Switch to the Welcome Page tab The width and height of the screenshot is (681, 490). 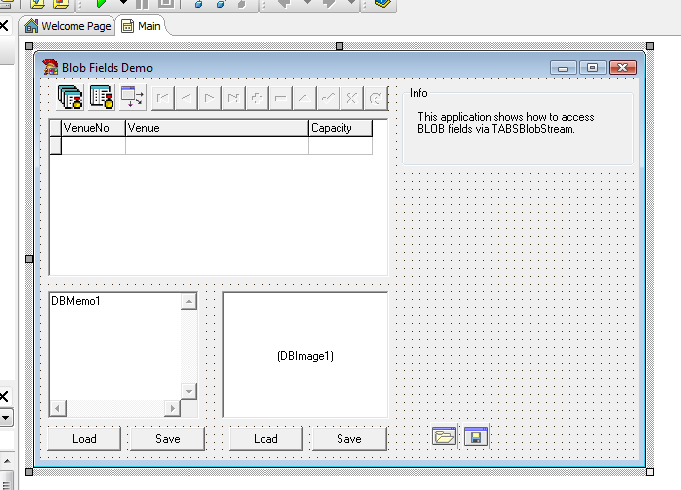point(67,26)
